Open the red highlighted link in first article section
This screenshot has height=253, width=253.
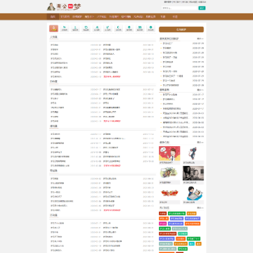(112, 77)
